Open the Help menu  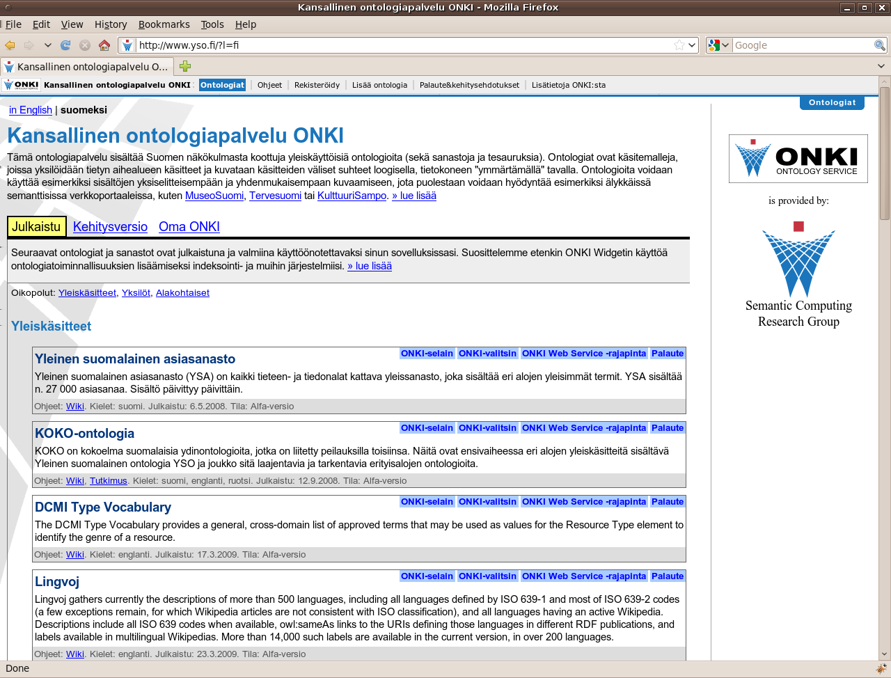246,24
